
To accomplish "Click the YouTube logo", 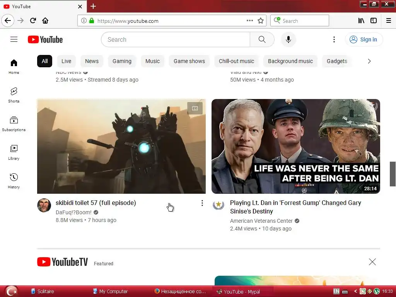I will pyautogui.click(x=45, y=40).
